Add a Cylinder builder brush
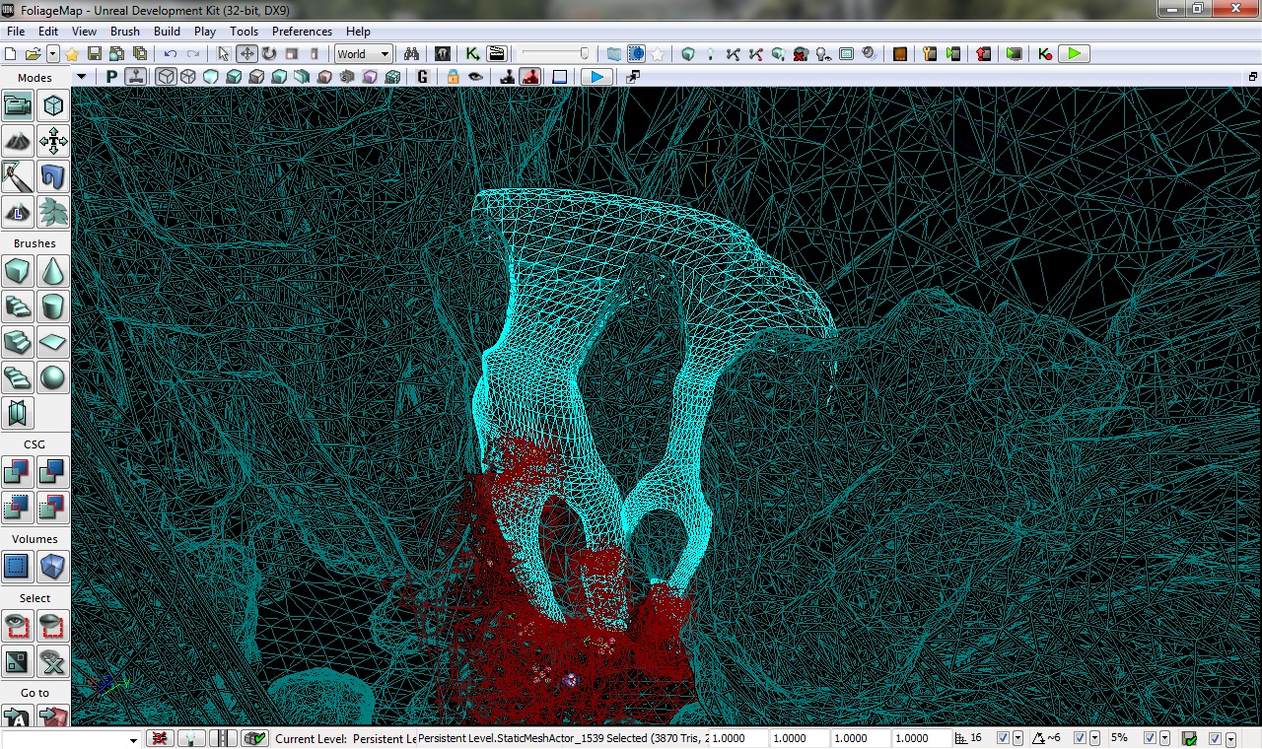 [53, 306]
